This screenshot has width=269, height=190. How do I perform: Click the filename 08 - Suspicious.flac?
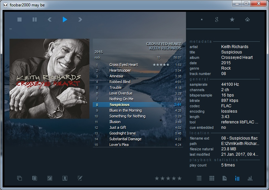click(239, 138)
